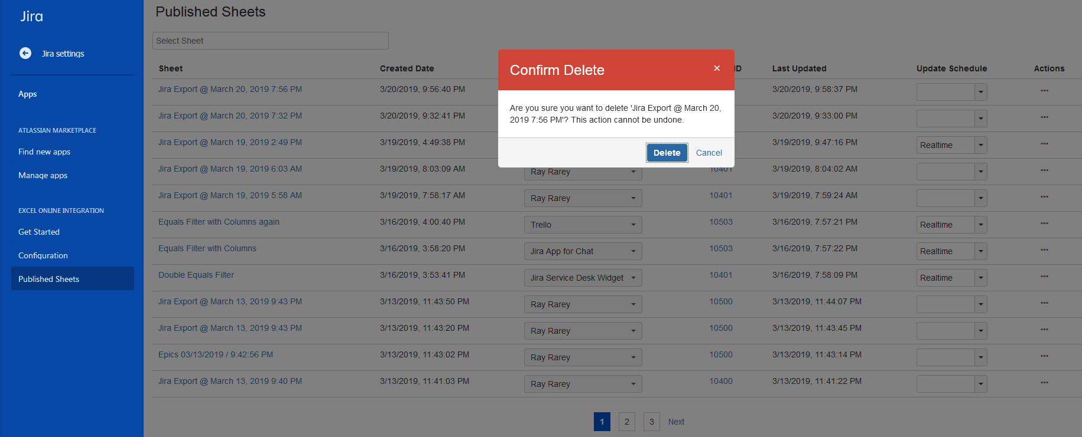This screenshot has height=437, width=1082.
Task: Go to page 2 of results
Action: pyautogui.click(x=626, y=422)
